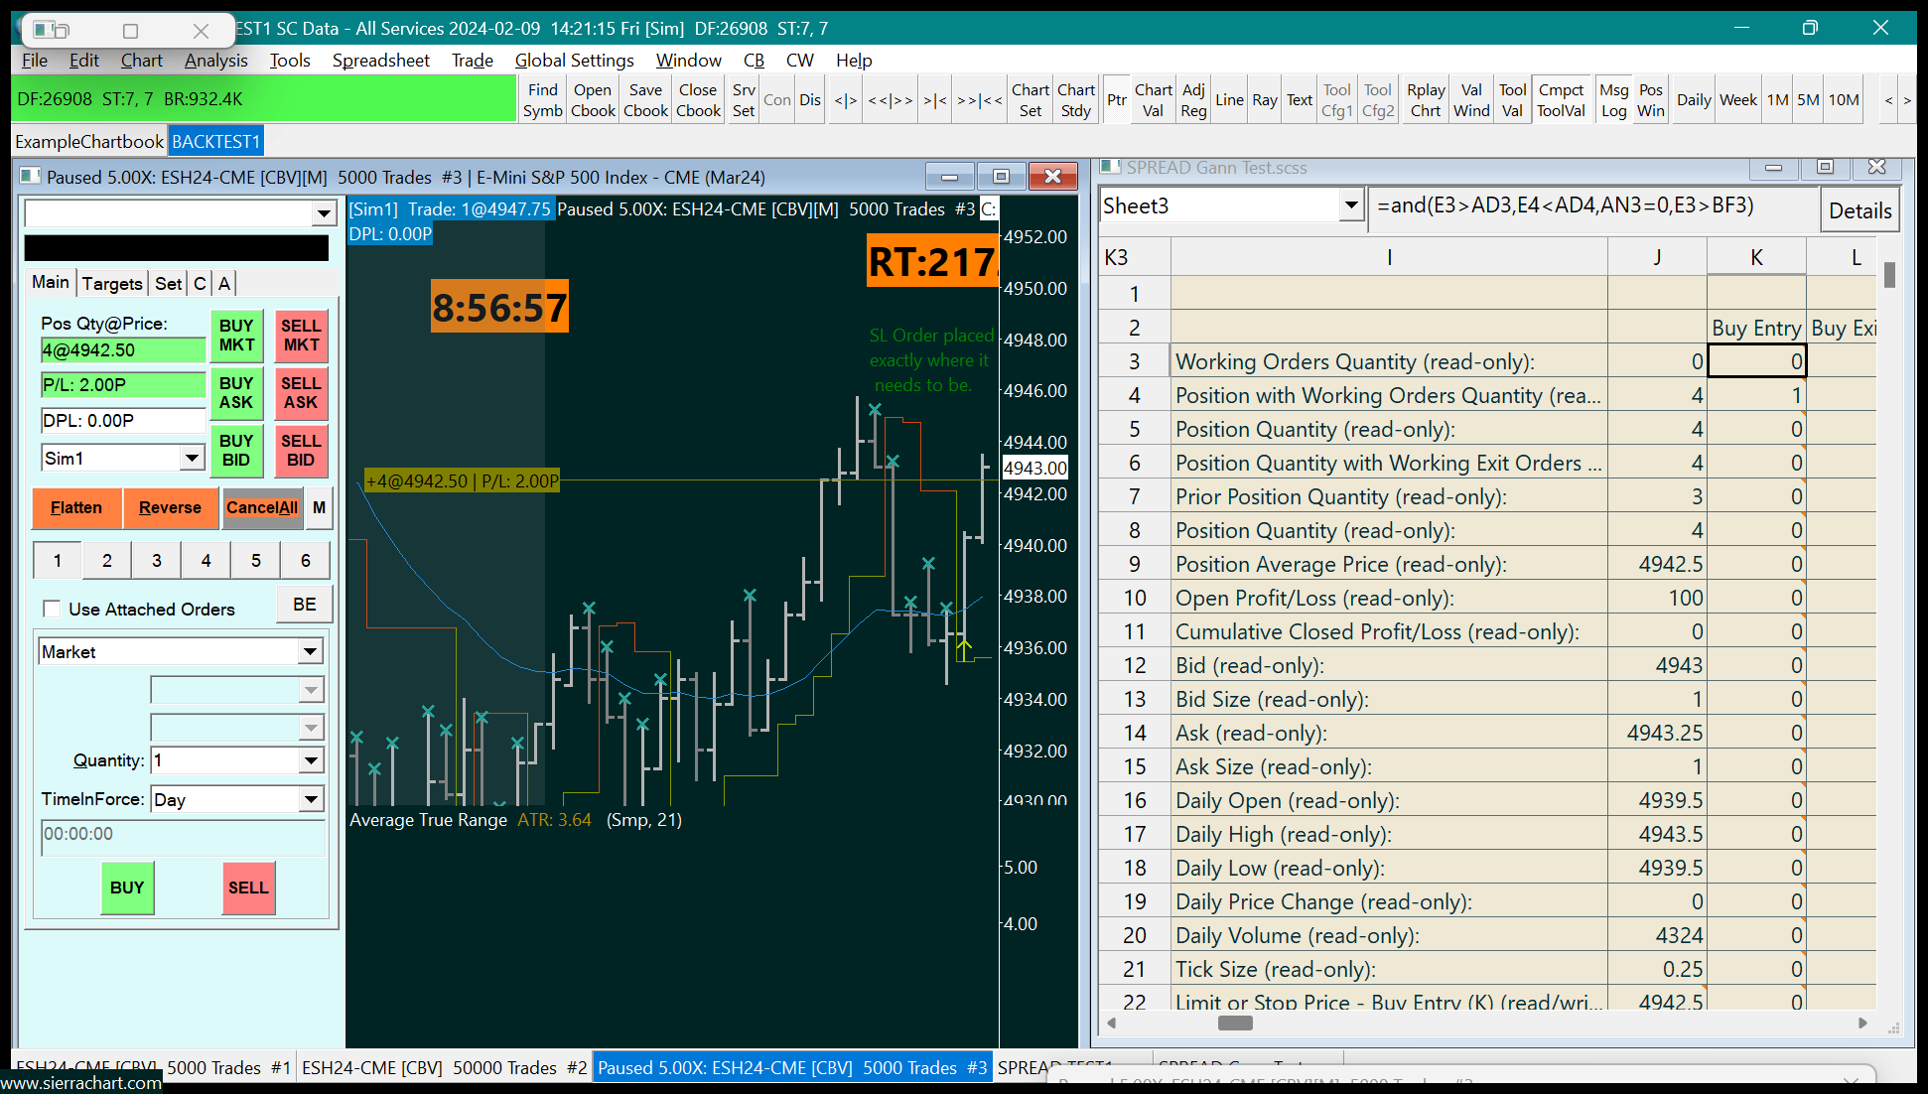Toggle the M button beside CancelAll

point(319,507)
